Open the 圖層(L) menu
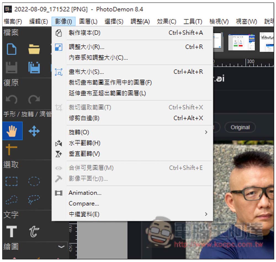The width and height of the screenshot is (276, 262). [88, 22]
